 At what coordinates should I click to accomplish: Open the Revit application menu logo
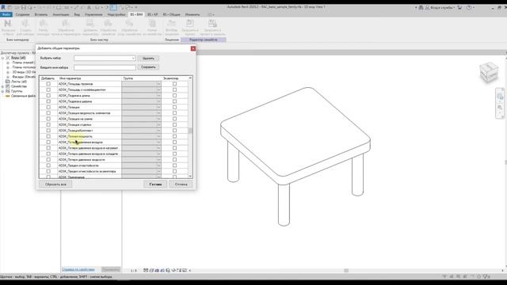(x=3, y=7)
